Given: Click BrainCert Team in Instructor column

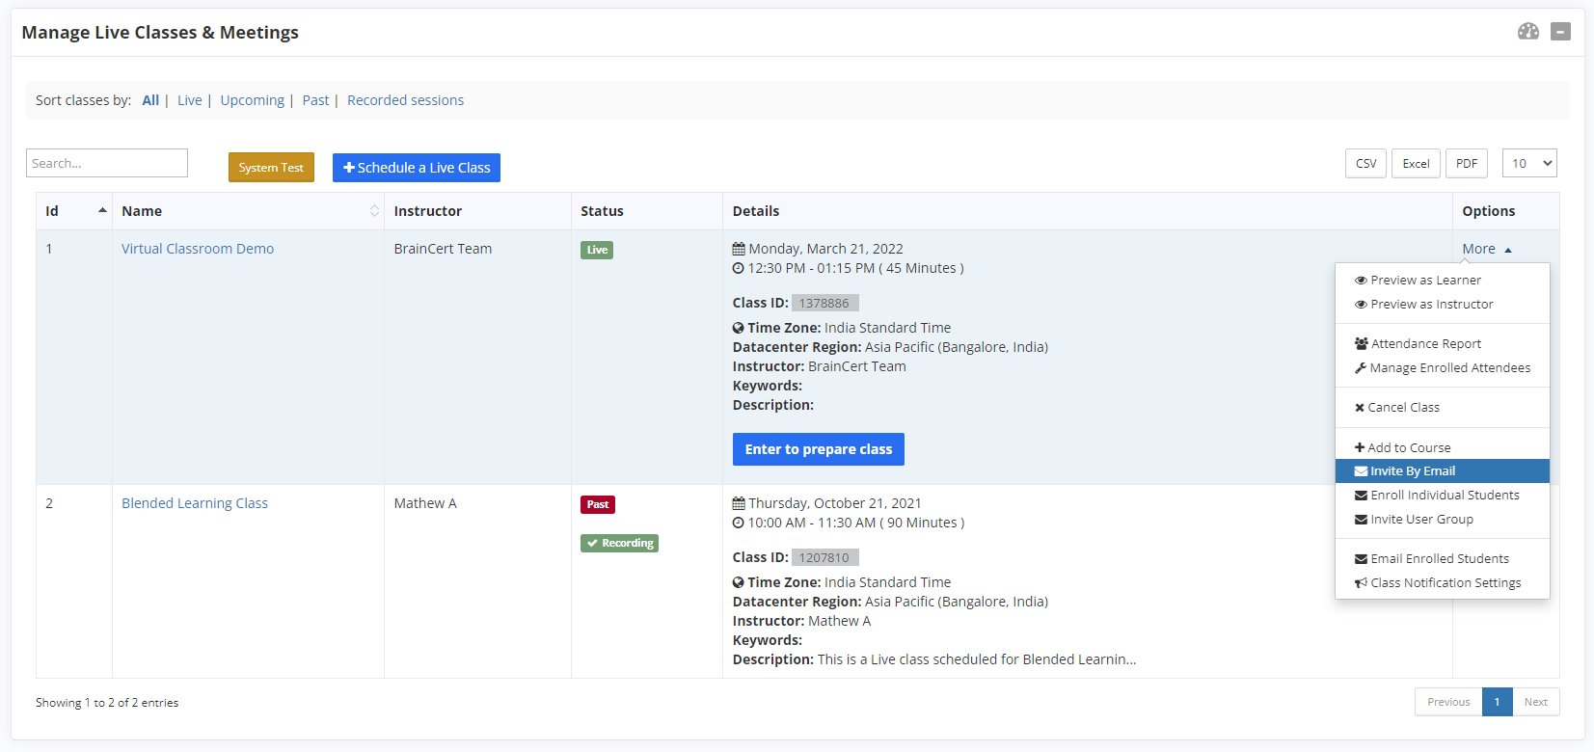Looking at the screenshot, I should pyautogui.click(x=443, y=249).
